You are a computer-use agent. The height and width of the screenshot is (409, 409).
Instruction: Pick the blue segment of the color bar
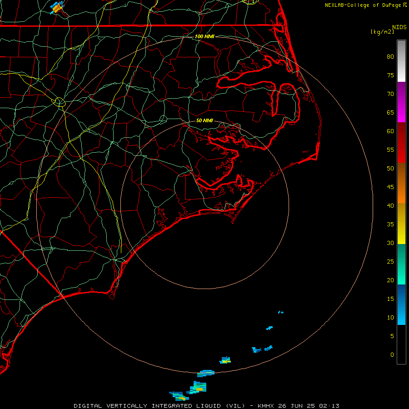(401, 304)
